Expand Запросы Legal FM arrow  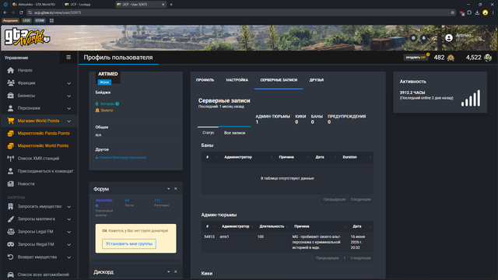[x=69, y=232]
